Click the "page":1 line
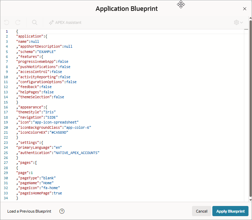The height and width of the screenshot is (220, 252). [x=25, y=173]
